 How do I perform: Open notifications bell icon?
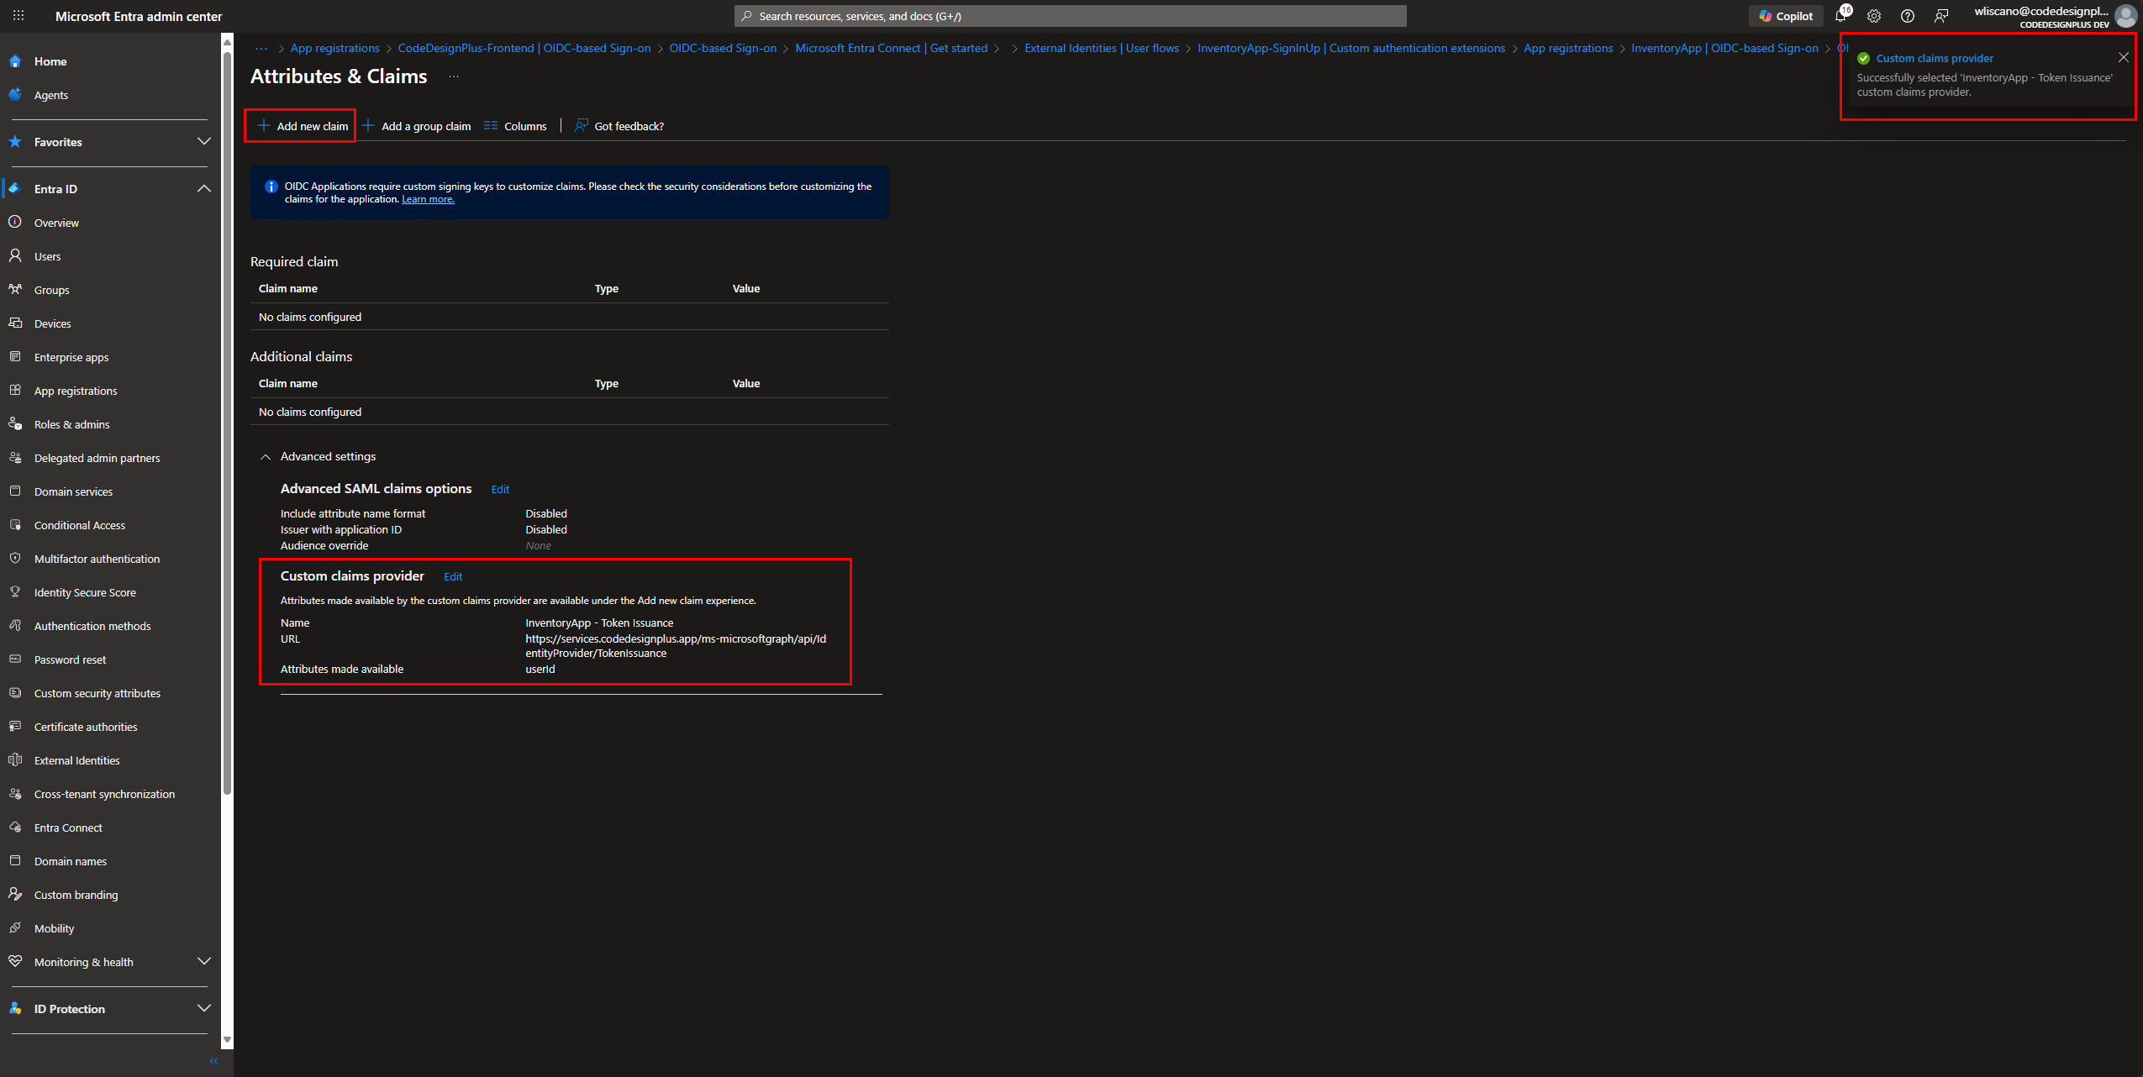coord(1840,16)
